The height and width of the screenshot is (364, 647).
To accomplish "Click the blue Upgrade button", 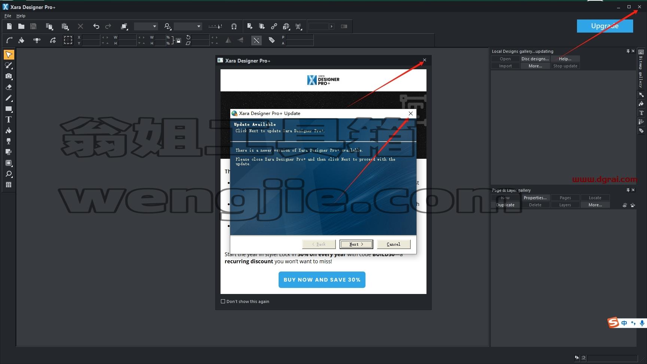I will coord(605,26).
